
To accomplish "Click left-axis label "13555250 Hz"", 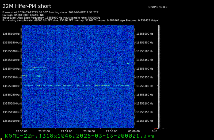I will click(x=11, y=95).
